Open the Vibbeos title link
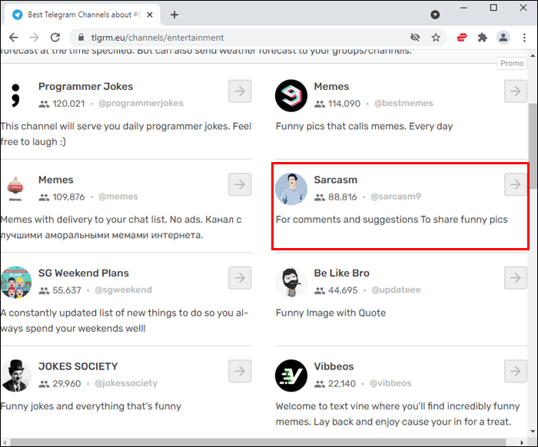The width and height of the screenshot is (538, 447). click(x=334, y=366)
